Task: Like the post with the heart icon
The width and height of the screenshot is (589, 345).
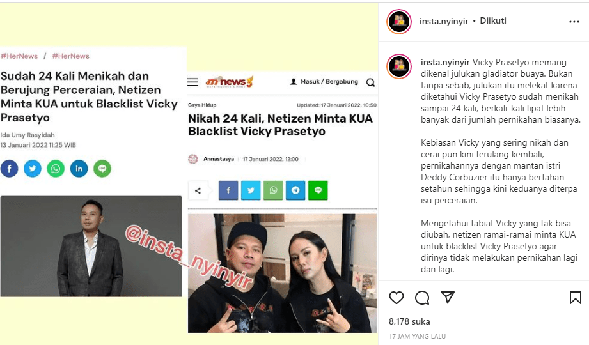Action: (x=397, y=298)
